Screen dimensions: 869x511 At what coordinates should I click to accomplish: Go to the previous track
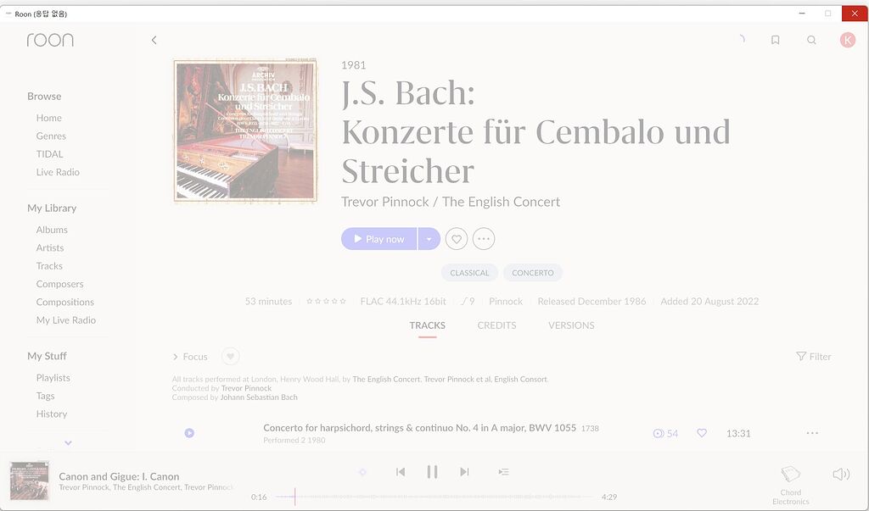click(401, 472)
